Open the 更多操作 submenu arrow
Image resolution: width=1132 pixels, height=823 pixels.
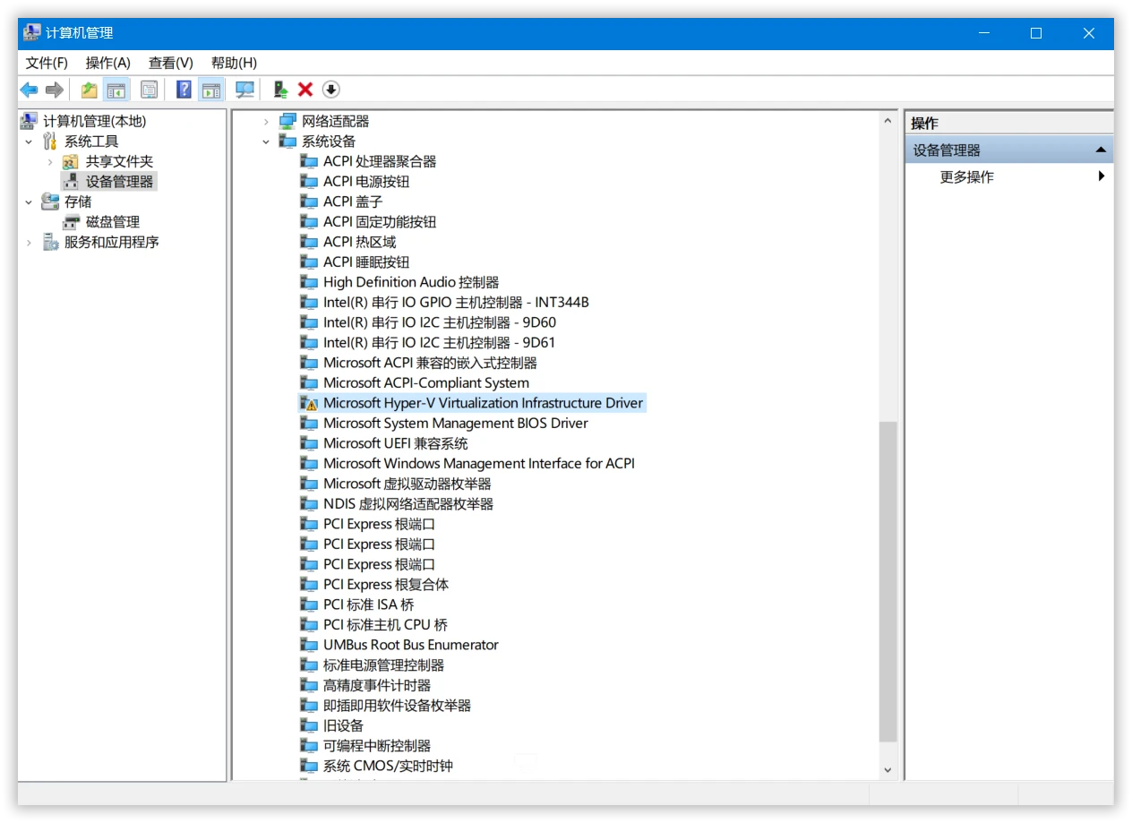[x=1102, y=176]
